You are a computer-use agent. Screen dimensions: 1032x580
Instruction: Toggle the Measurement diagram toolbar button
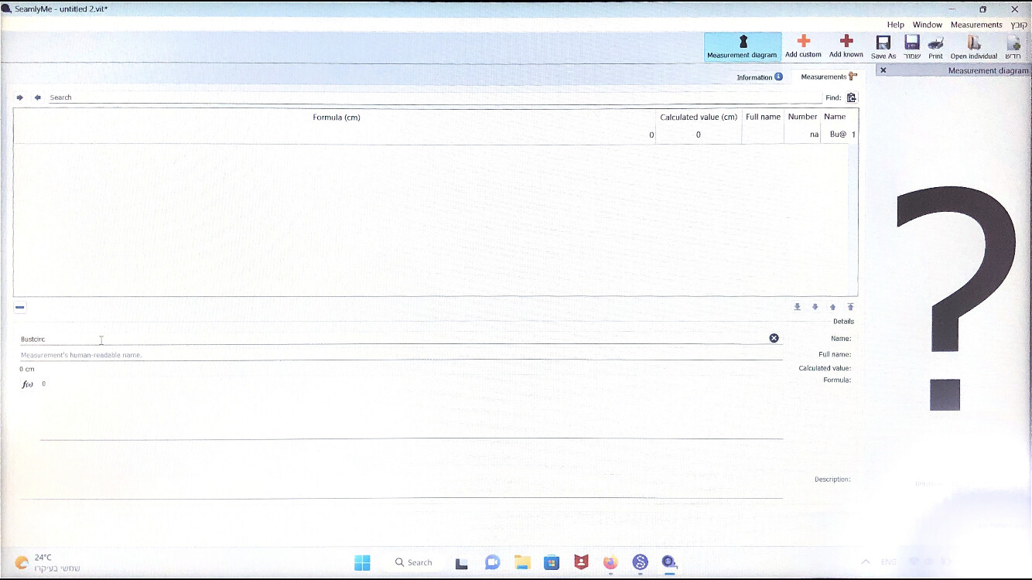[742, 46]
